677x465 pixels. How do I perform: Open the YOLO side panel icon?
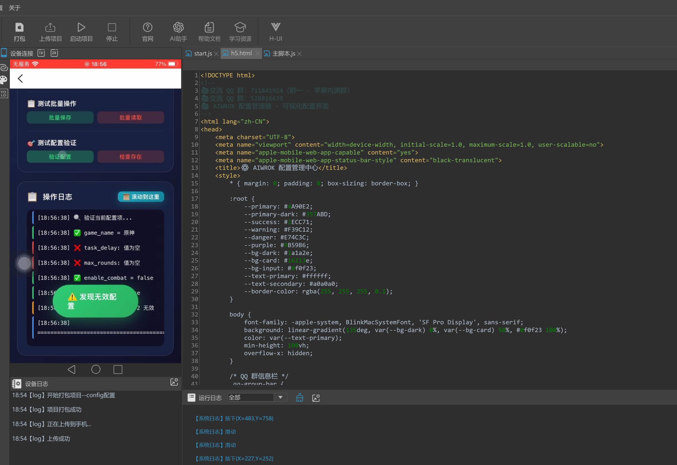(4, 94)
